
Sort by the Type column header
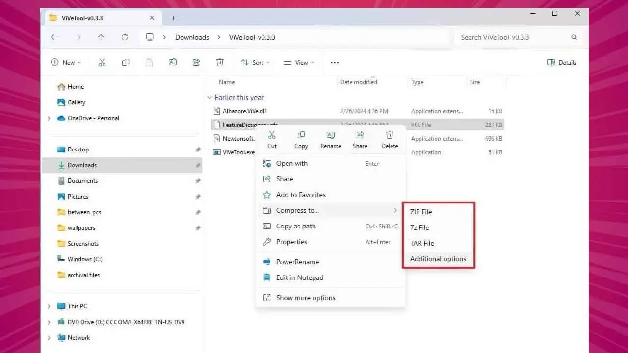(417, 82)
